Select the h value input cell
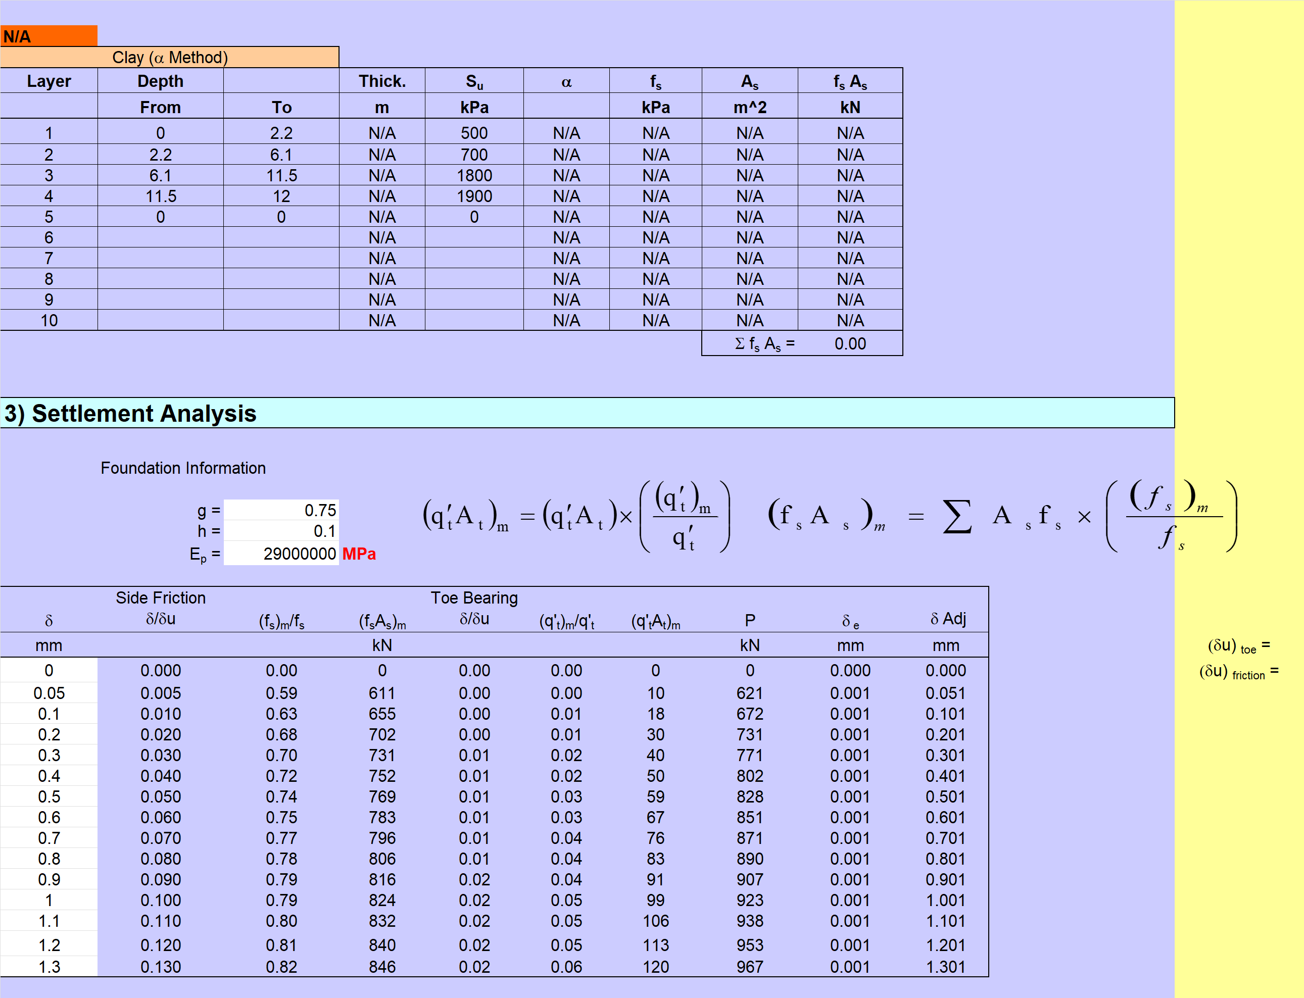1304x998 pixels. point(281,530)
